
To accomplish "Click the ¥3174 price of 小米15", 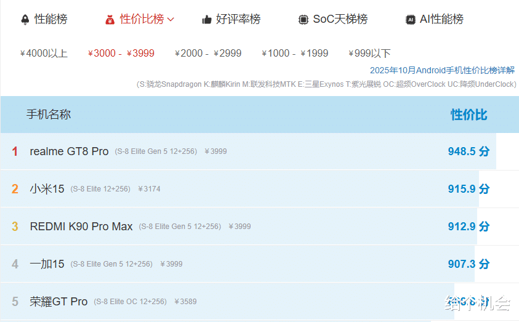I will [x=149, y=189].
